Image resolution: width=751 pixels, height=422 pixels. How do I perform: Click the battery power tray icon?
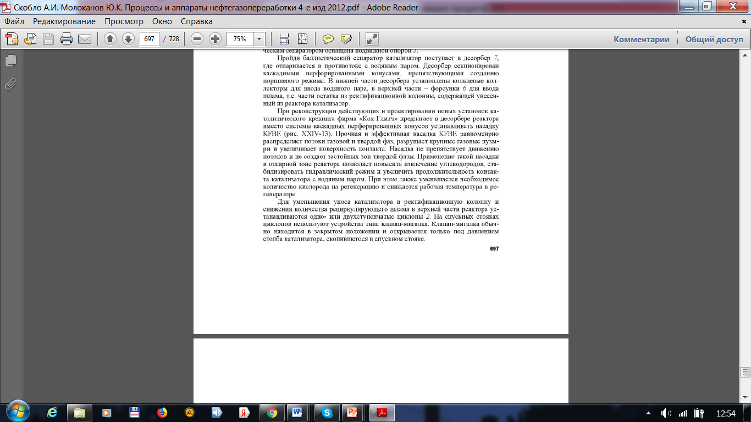[700, 413]
